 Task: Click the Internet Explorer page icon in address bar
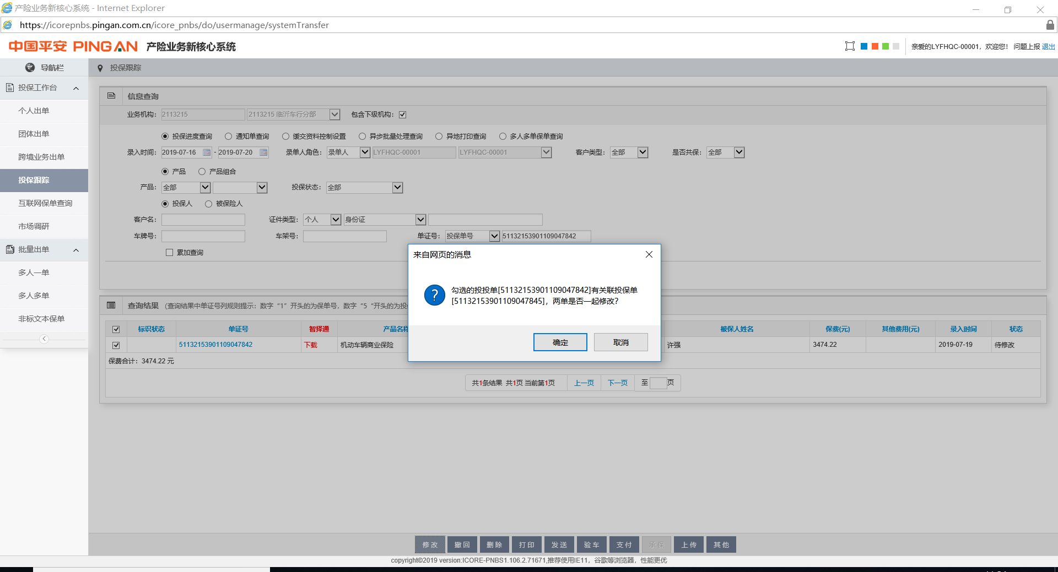[7, 25]
